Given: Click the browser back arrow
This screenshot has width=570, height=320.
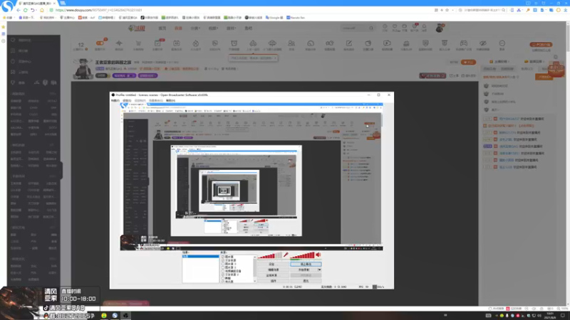Looking at the screenshot, I should tap(19, 10).
